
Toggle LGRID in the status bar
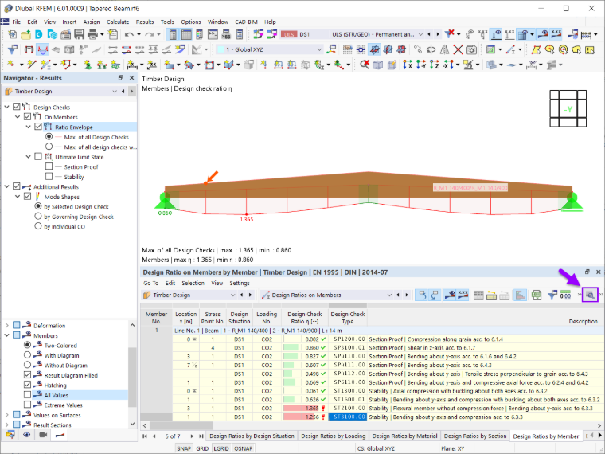click(x=221, y=448)
